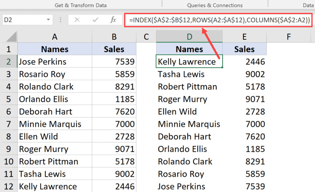The height and width of the screenshot is (192, 315).
Task: Select column C header
Action: coord(146,37)
